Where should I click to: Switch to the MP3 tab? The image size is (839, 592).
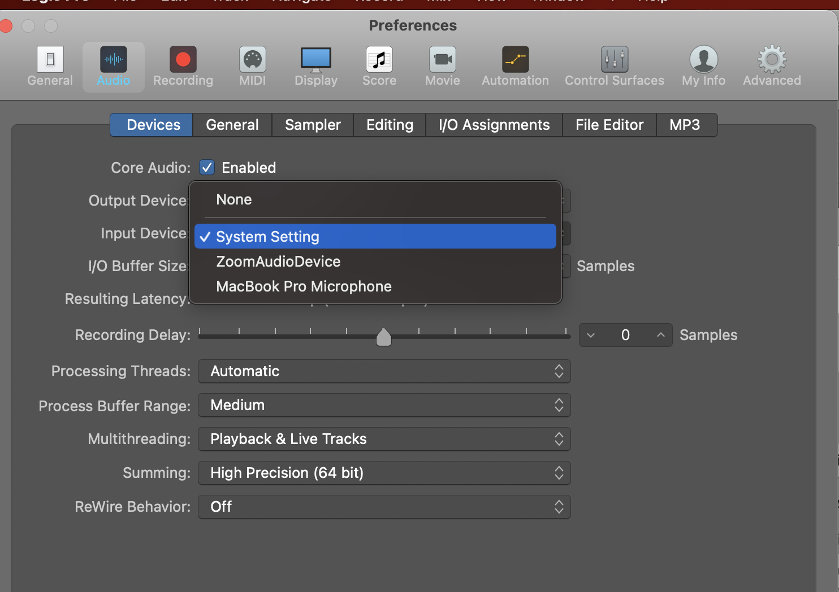point(686,125)
